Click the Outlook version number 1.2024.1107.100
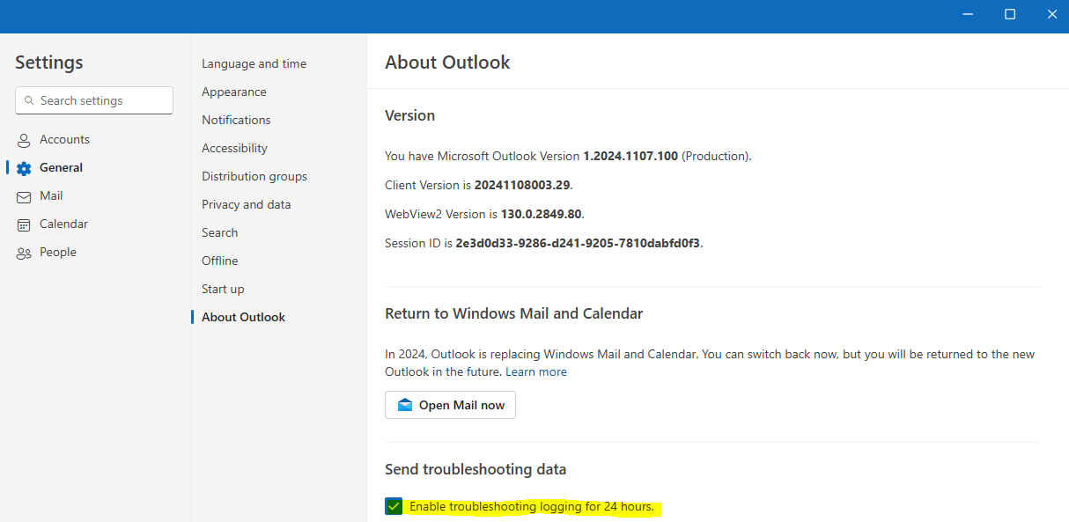Screen dimensions: 1069x522 coord(630,156)
